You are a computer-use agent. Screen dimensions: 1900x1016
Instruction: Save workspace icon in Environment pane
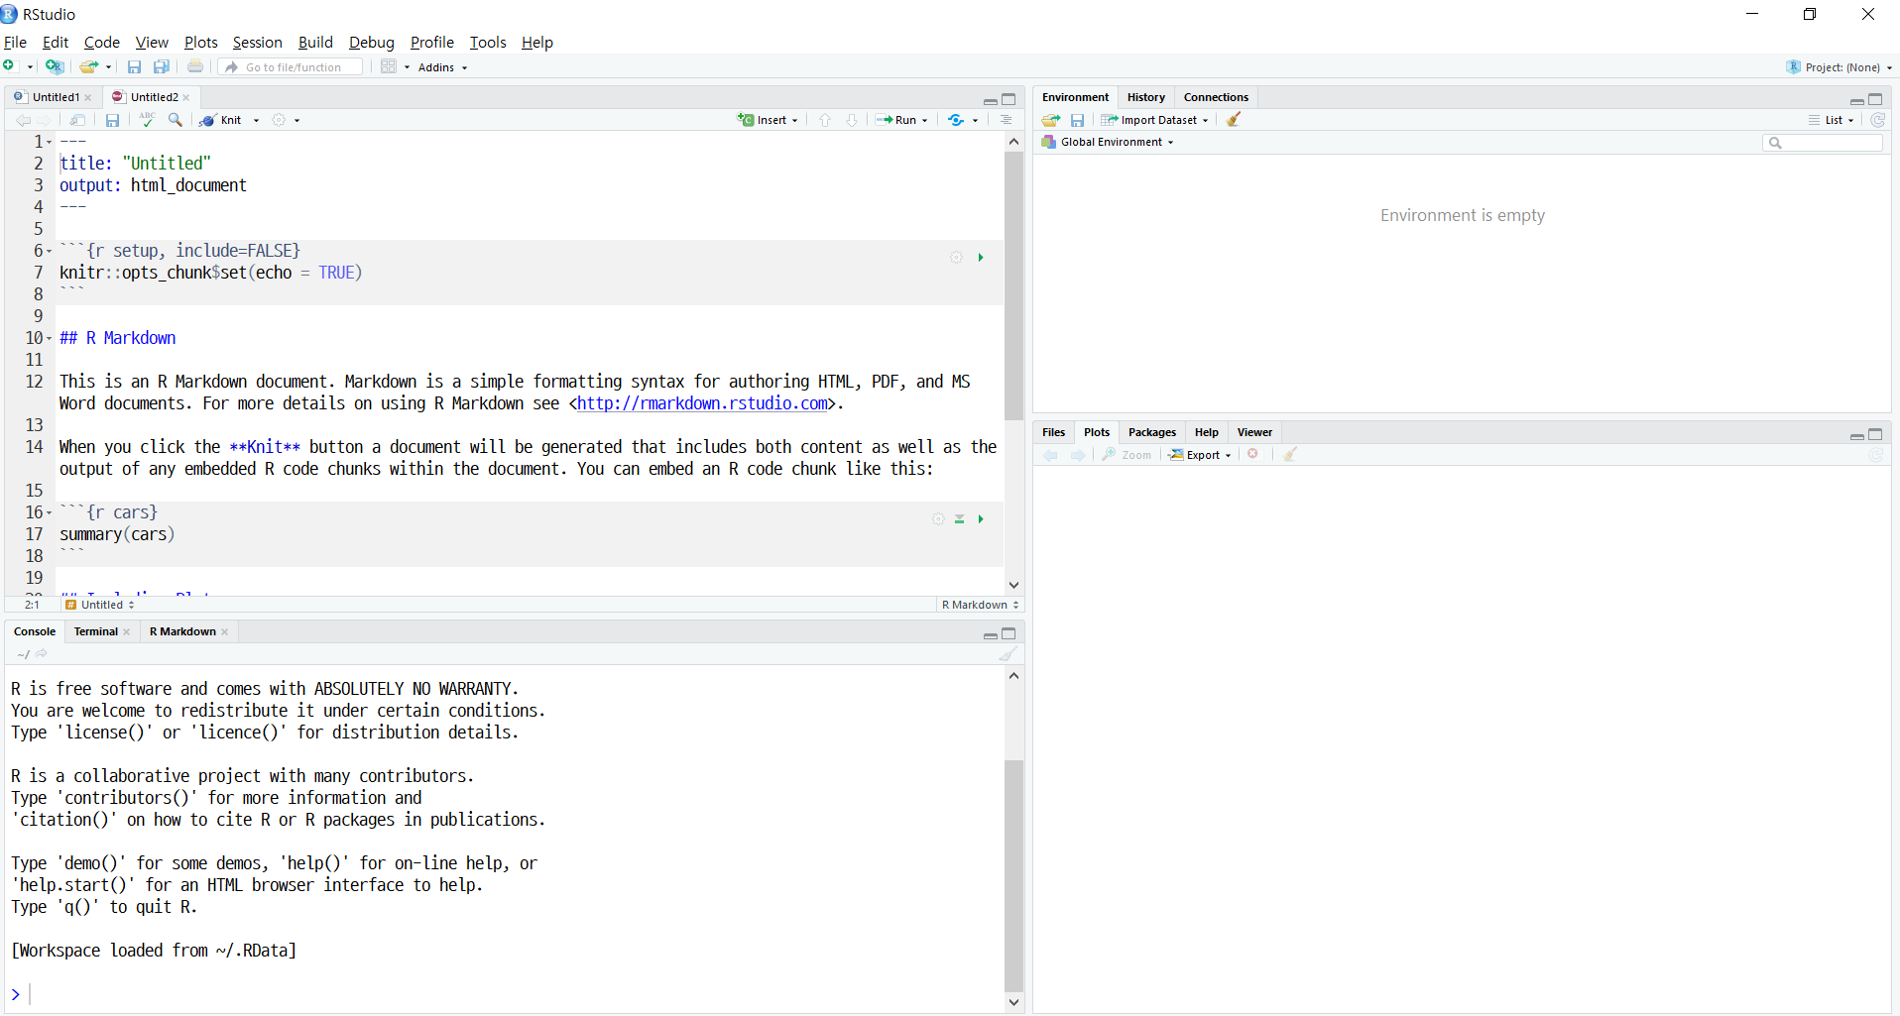pyautogui.click(x=1078, y=120)
